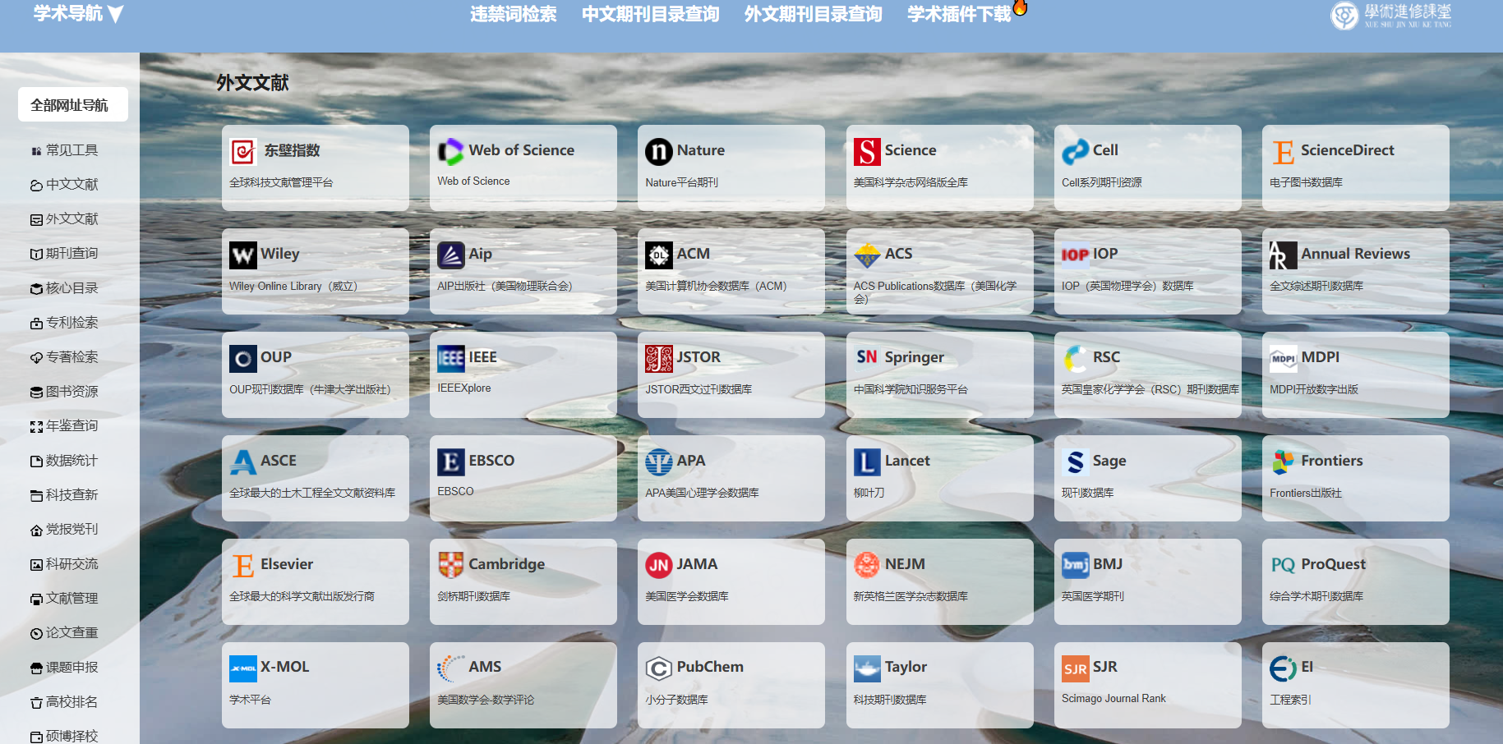The width and height of the screenshot is (1503, 744).
Task: Go to 期刊查询 in the sidebar
Action: coord(64,254)
